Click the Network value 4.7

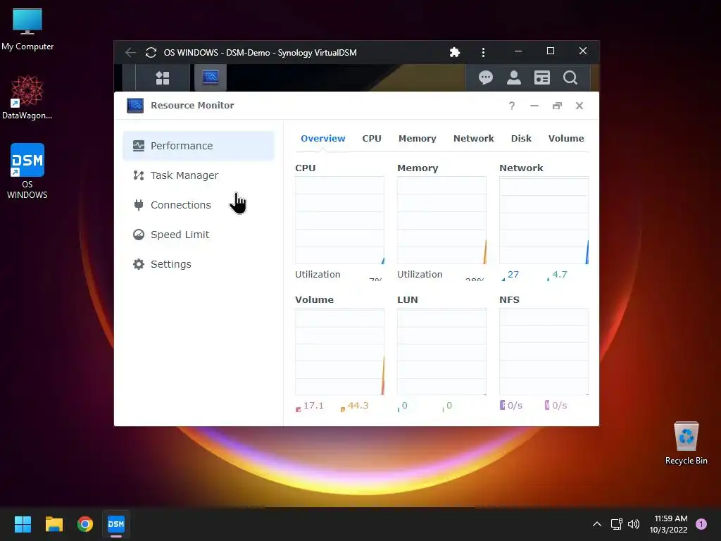[x=560, y=275]
